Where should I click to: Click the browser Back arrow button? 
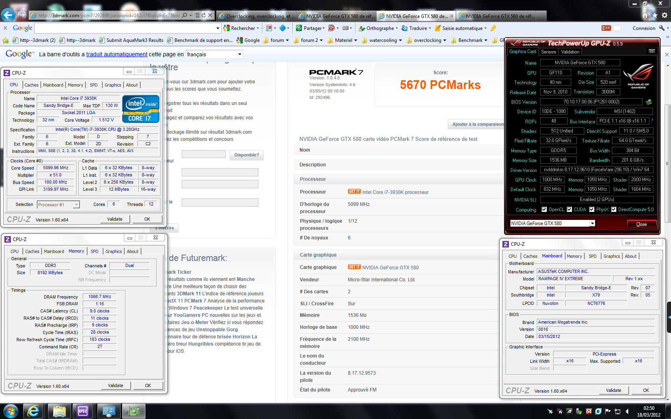coord(8,15)
